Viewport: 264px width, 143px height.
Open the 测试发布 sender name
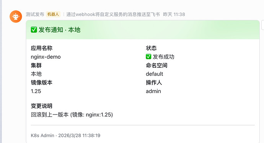pos(35,14)
